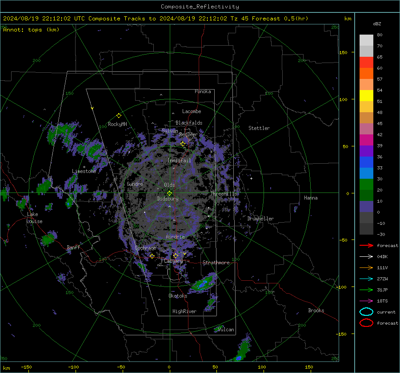Click the yellow diamond marker below Cochrane
Screen dimensions: 400x373
pos(152,256)
